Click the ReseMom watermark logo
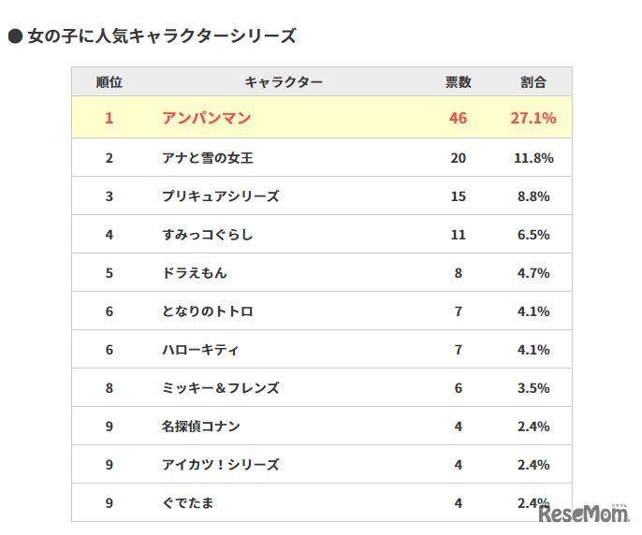The width and height of the screenshot is (642, 535). 584,513
